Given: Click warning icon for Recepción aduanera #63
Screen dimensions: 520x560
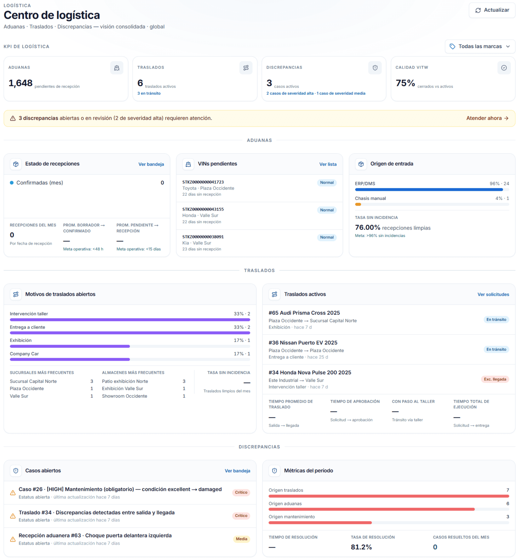Looking at the screenshot, I should click(13, 539).
